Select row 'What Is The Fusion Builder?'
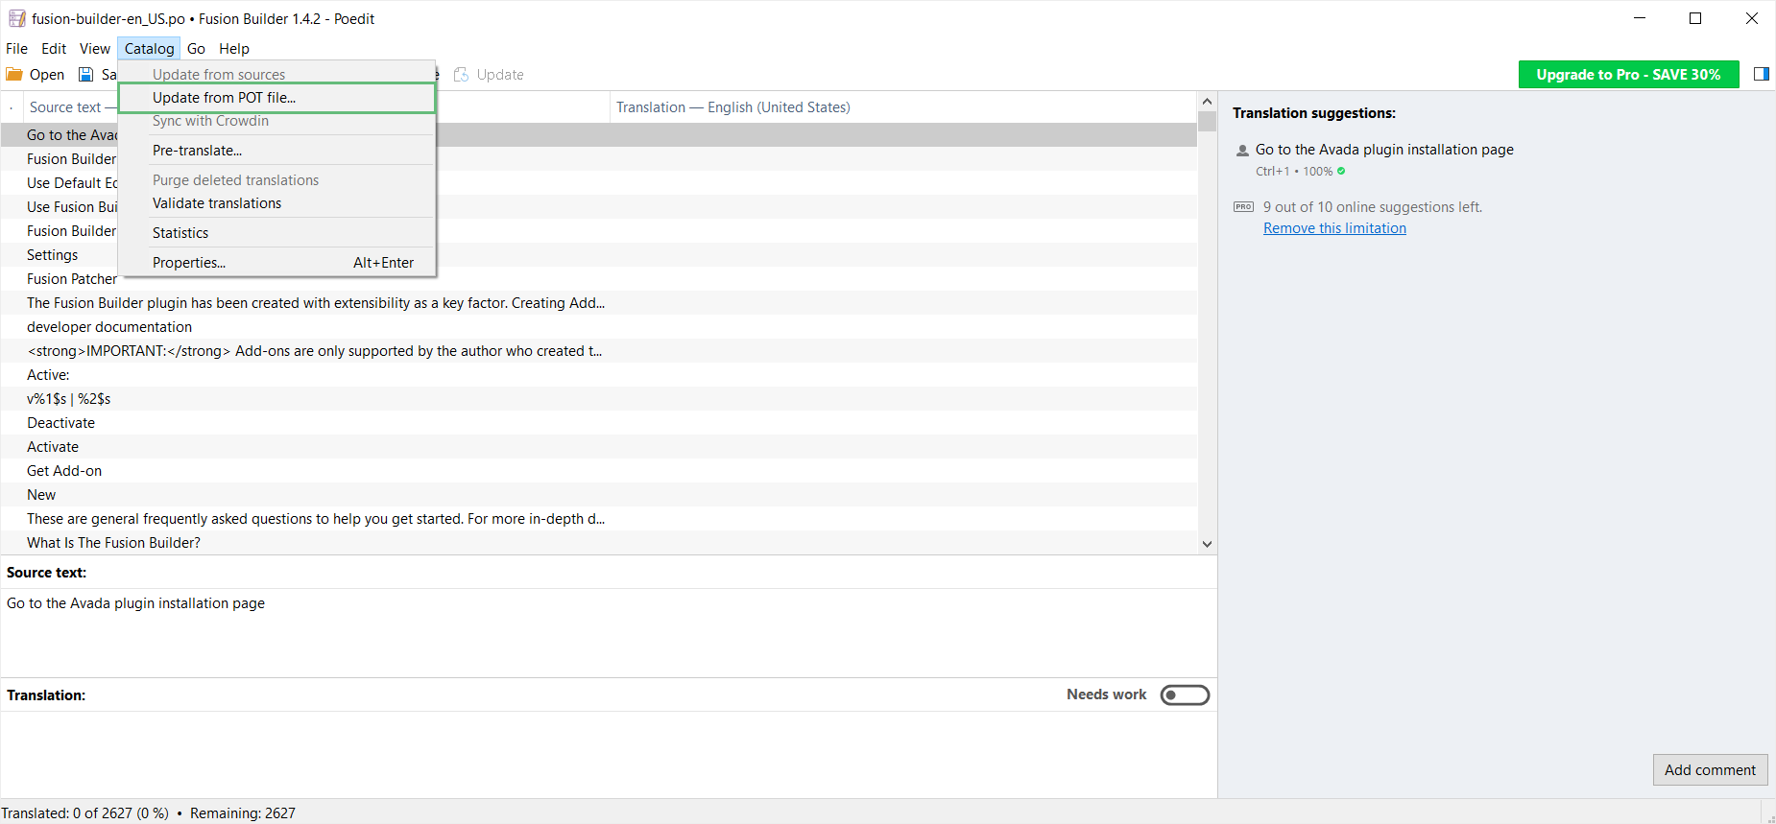The image size is (1776, 824). 599,543
